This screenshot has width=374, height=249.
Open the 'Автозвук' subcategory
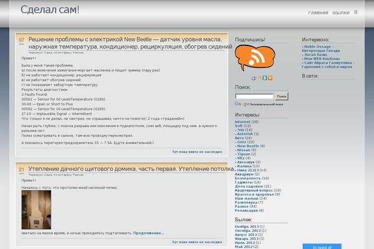coord(245,162)
